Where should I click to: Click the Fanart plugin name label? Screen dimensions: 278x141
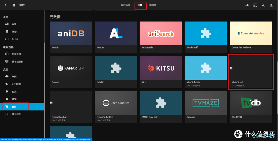55,82
